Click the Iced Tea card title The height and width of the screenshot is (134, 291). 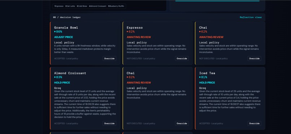pos(207,73)
